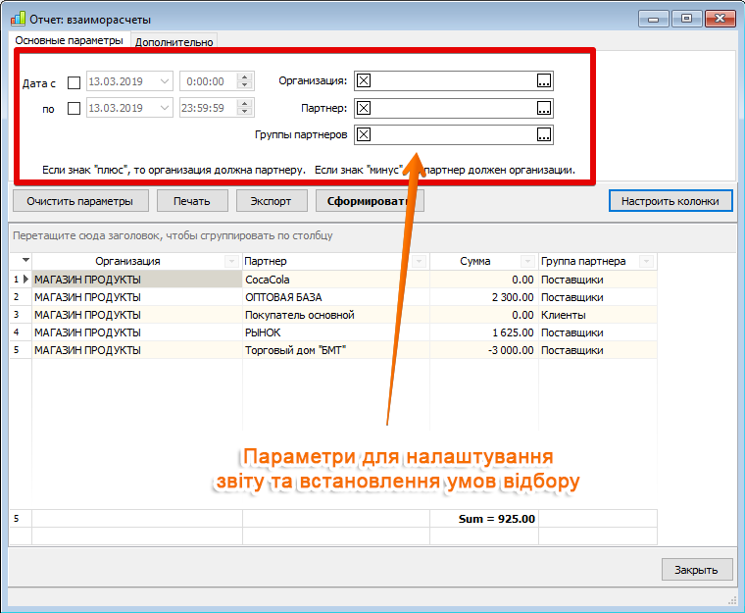Decrease the 23:59:59 end time
The width and height of the screenshot is (745, 613).
click(x=245, y=112)
